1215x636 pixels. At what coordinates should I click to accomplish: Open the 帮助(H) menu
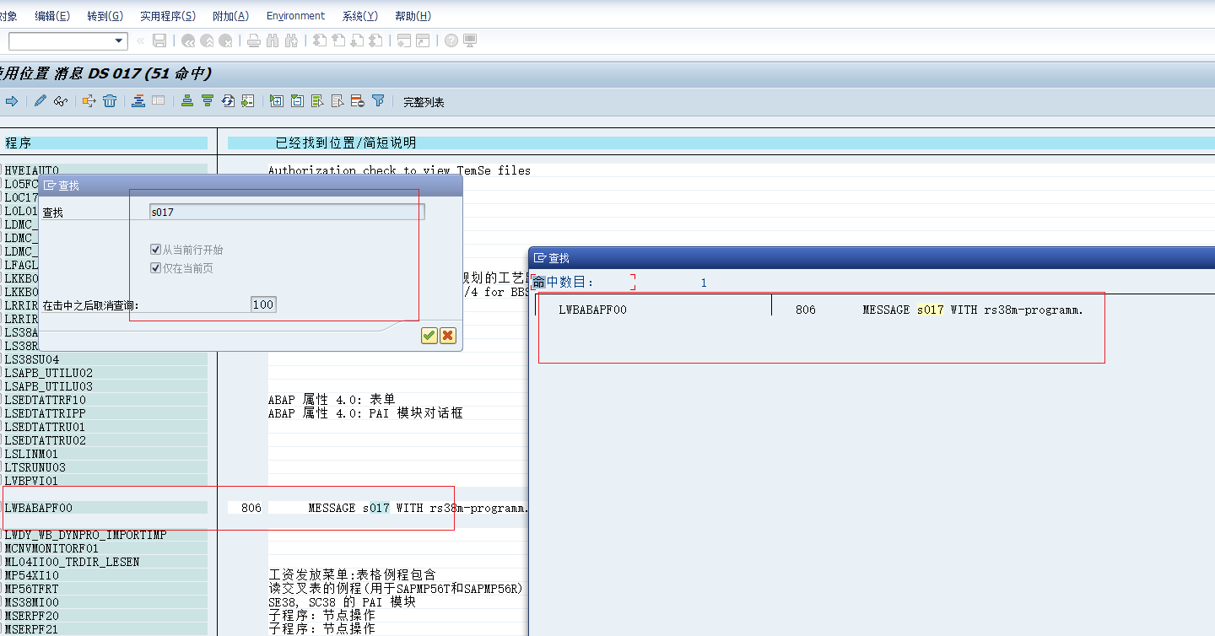click(x=413, y=16)
